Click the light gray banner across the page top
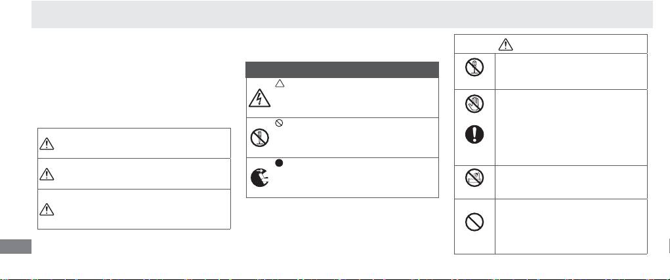The height and width of the screenshot is (280, 670). (x=341, y=14)
